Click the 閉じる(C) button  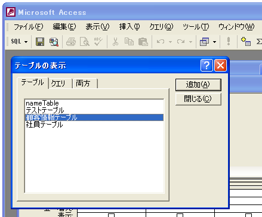198,99
